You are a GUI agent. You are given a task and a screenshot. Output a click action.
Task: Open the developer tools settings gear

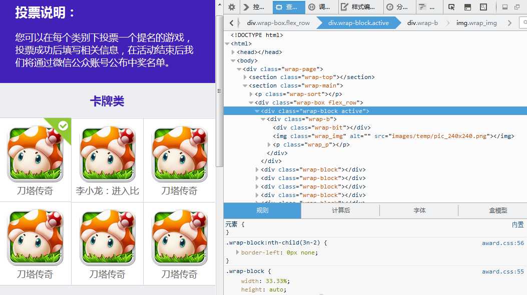click(x=232, y=7)
